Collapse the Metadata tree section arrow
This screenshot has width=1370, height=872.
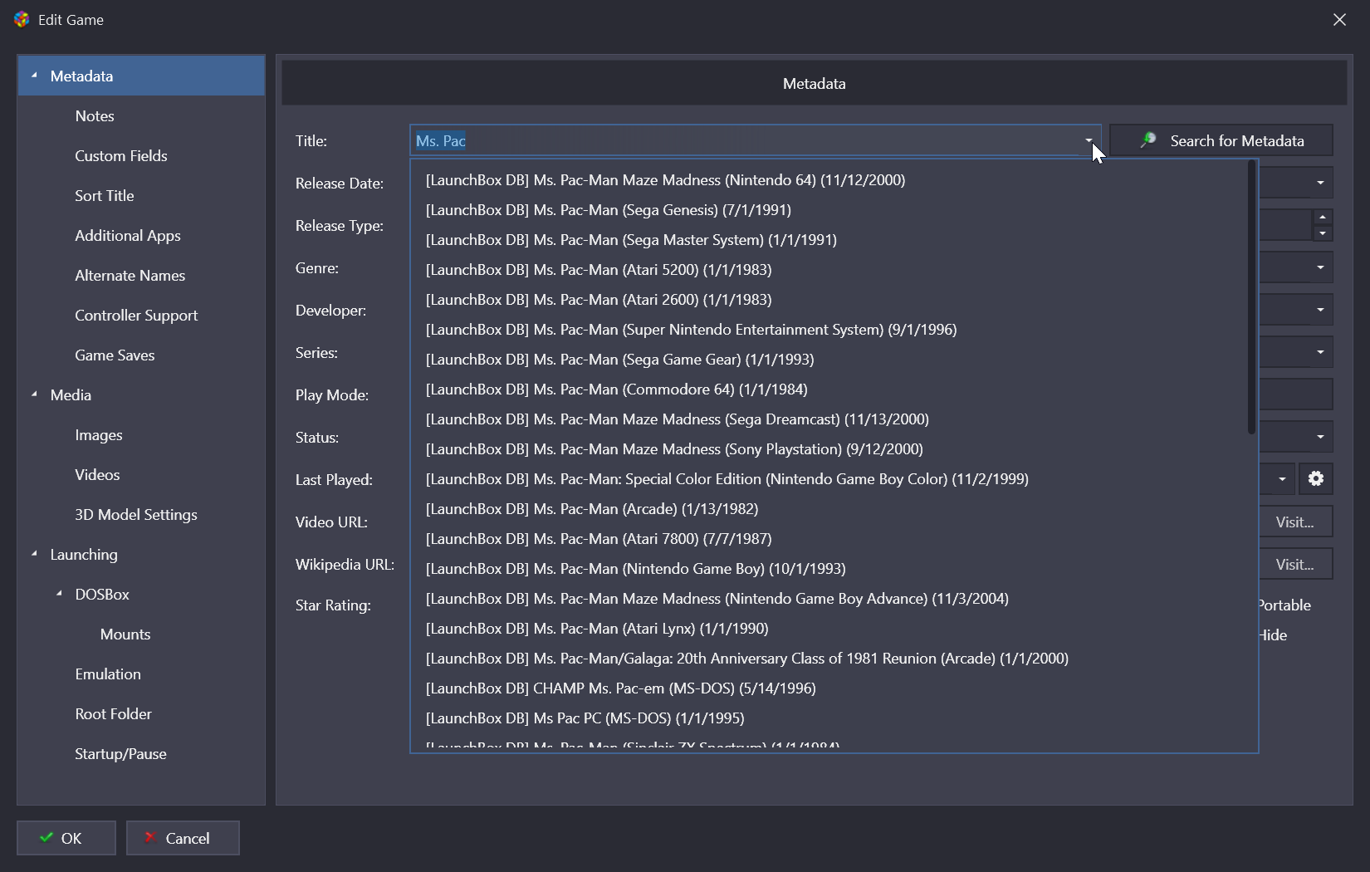point(34,76)
